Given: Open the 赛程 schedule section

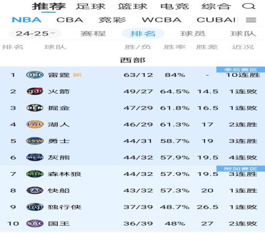Looking at the screenshot, I should click(x=93, y=33).
